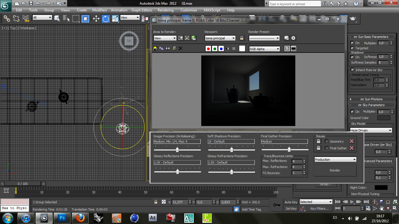399x224 pixels.
Task: Print the rendered image
Action: click(175, 48)
